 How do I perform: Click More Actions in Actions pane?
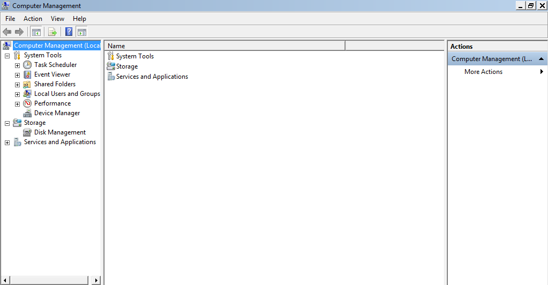coord(483,72)
